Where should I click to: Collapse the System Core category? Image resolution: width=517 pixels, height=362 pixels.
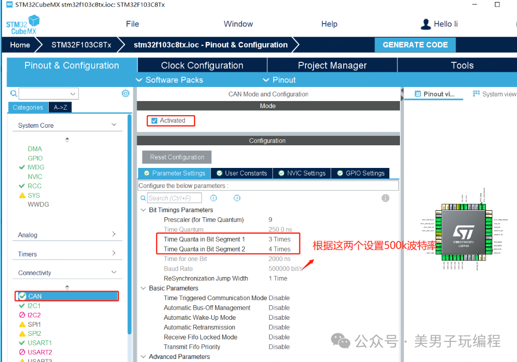point(114,125)
